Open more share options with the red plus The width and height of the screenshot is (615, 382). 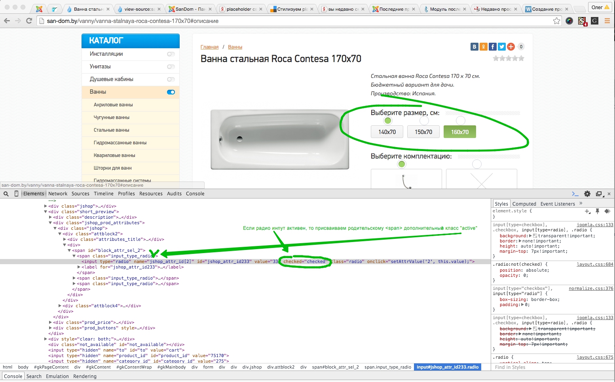coord(511,47)
